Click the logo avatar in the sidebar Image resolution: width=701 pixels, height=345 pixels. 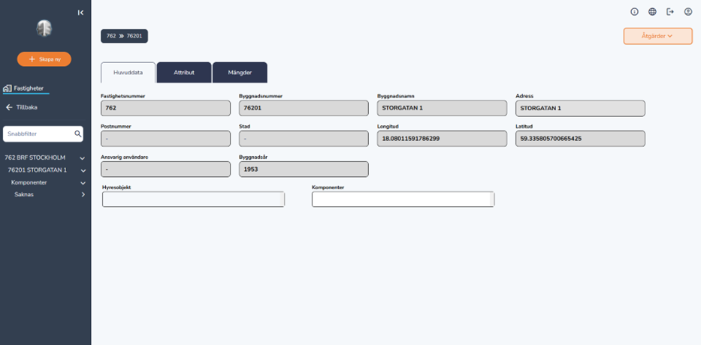[x=44, y=29]
